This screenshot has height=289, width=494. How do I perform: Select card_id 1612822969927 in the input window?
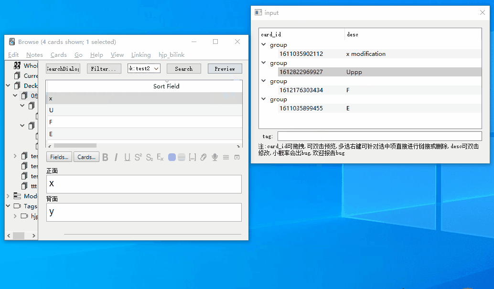pyautogui.click(x=301, y=72)
